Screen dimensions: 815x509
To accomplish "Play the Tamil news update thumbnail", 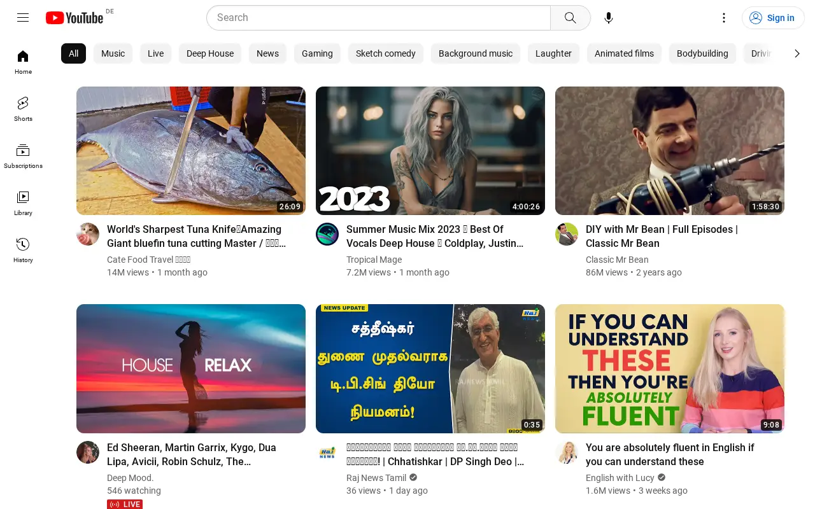I will [x=430, y=368].
